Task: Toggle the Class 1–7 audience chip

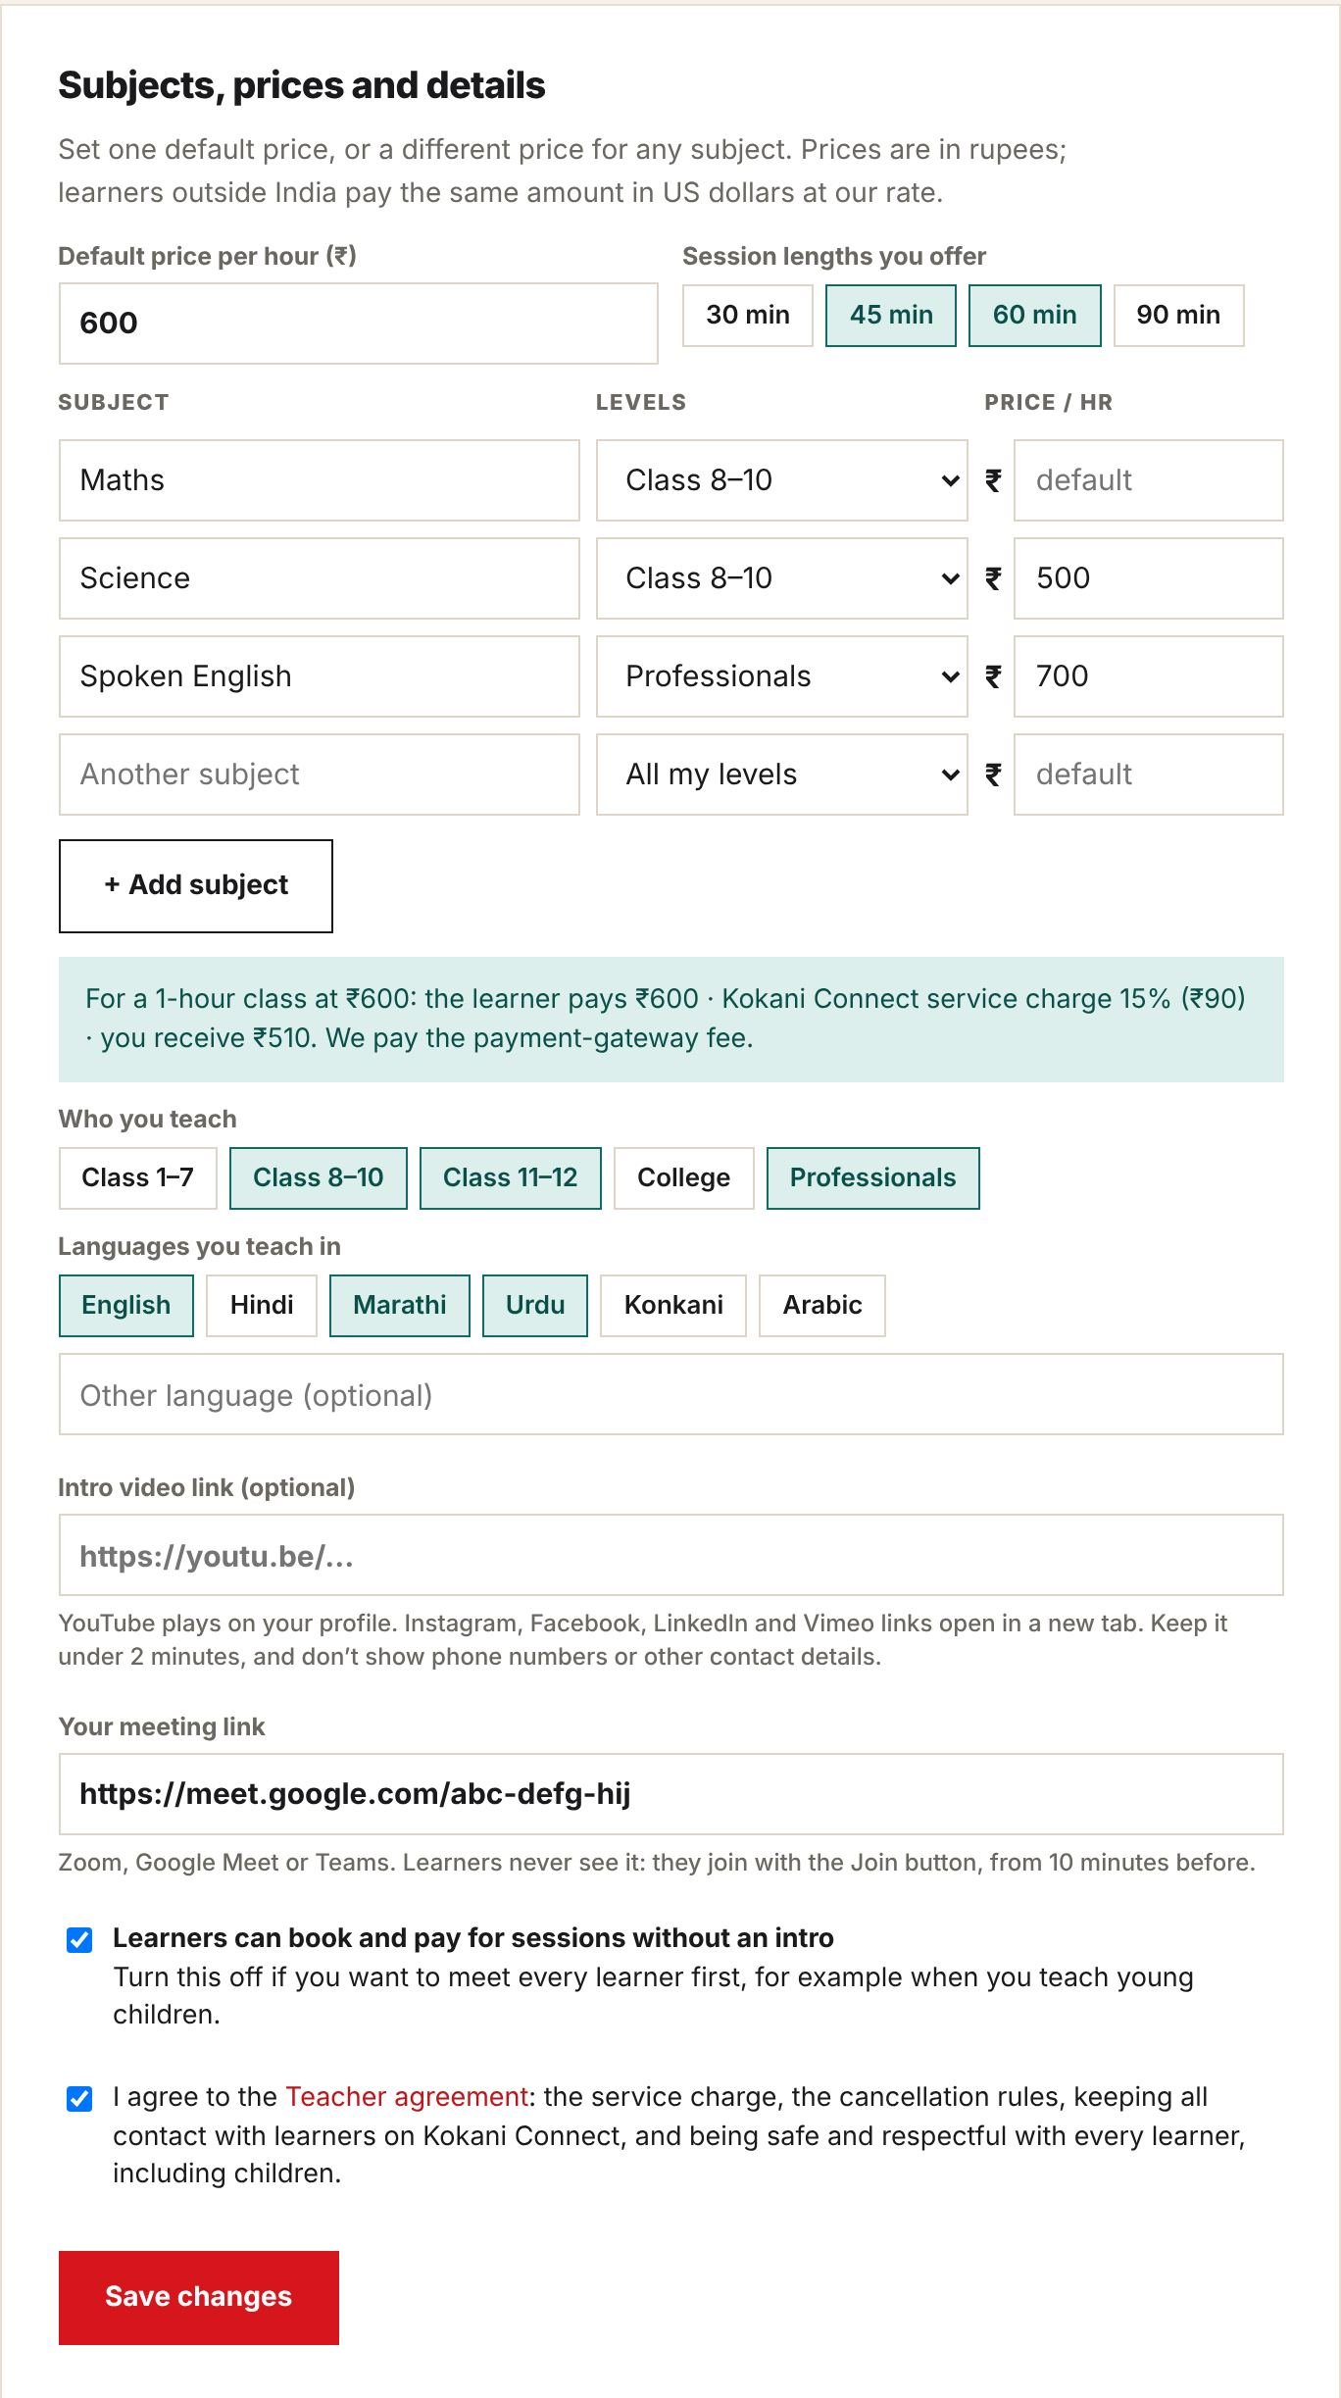Action: 137,1178
